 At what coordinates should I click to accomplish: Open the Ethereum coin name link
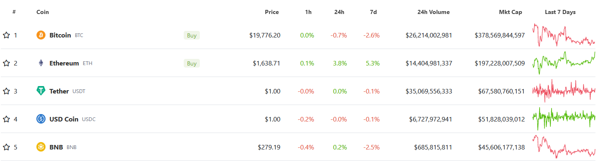pyautogui.click(x=64, y=63)
